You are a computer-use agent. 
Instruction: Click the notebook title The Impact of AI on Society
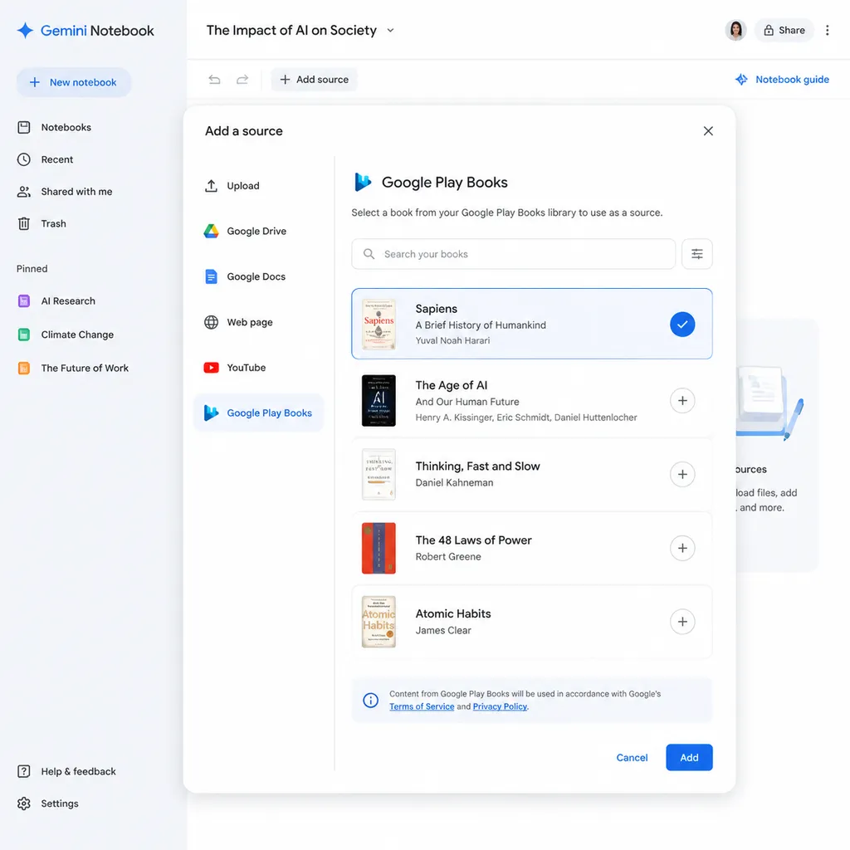(x=291, y=31)
